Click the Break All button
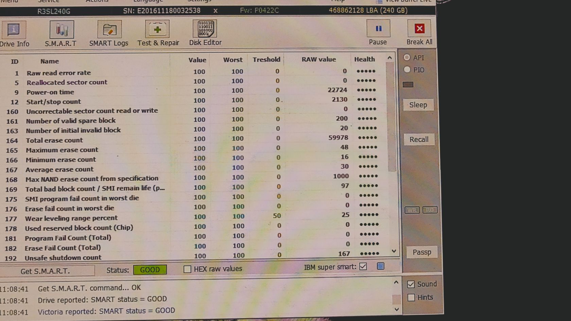571x321 pixels. click(x=419, y=33)
